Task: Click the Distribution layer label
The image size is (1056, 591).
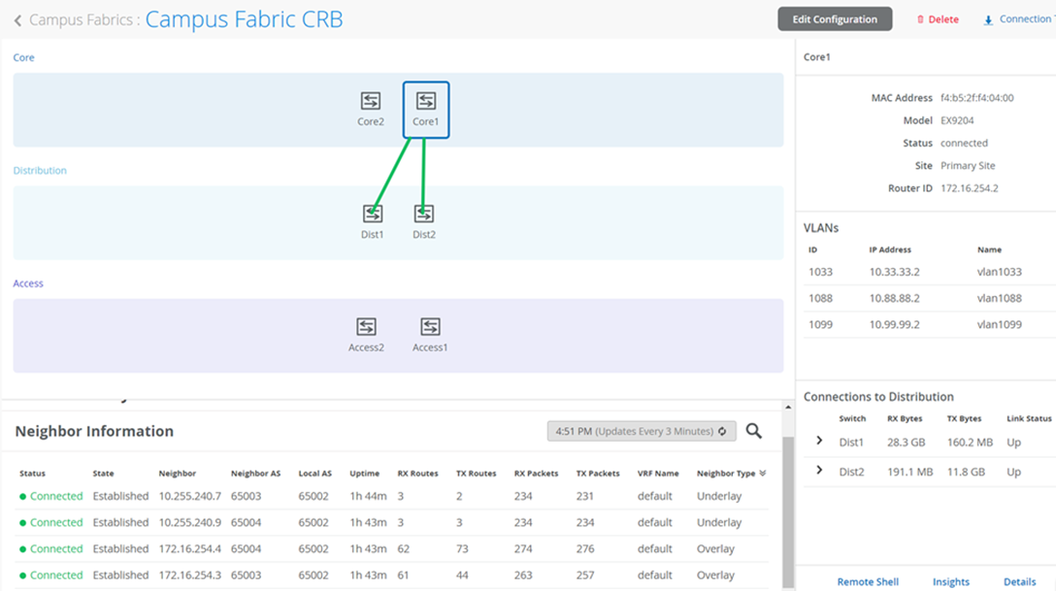Action: click(40, 171)
